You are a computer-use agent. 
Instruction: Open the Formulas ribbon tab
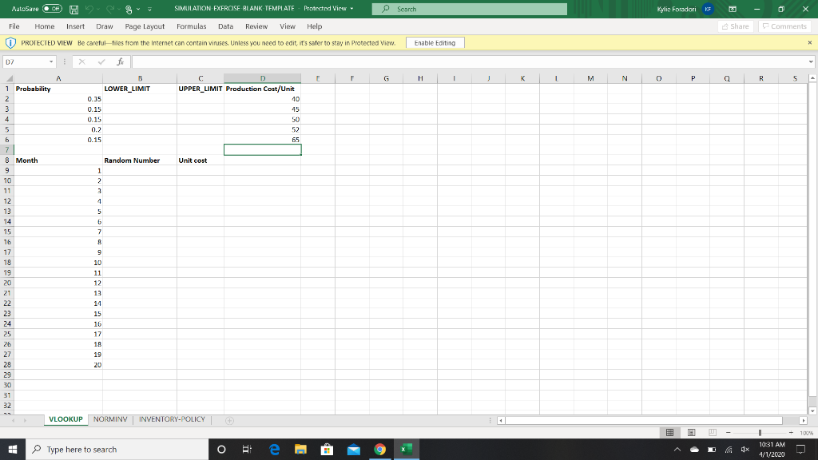tap(192, 26)
